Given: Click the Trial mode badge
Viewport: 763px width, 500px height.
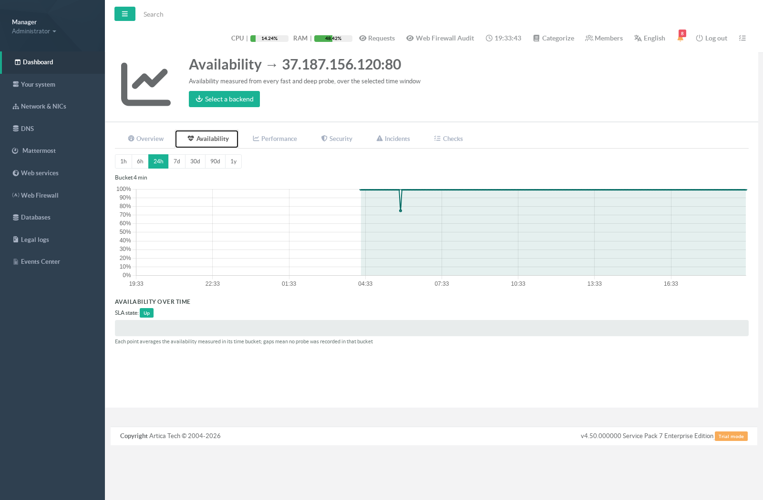Looking at the screenshot, I should (x=731, y=436).
